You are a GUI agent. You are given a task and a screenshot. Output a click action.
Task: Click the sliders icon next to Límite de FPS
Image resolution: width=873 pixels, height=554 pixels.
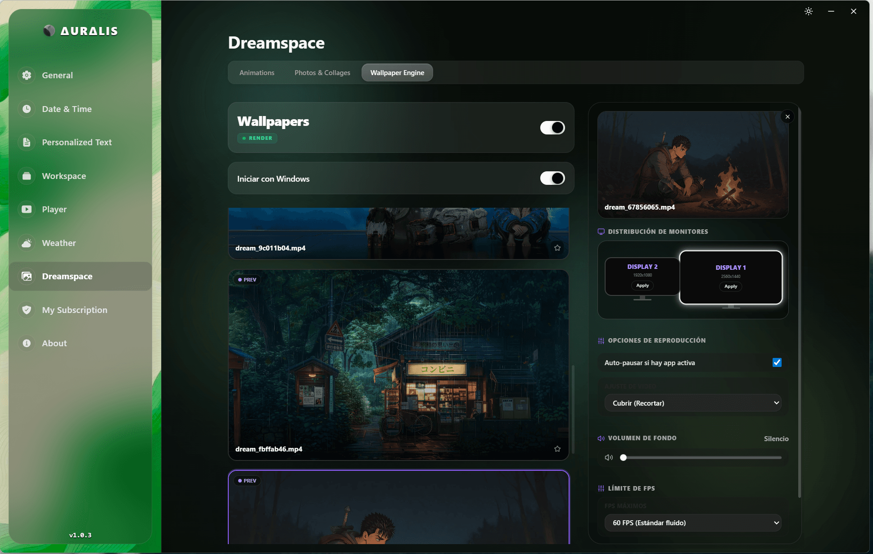point(601,488)
